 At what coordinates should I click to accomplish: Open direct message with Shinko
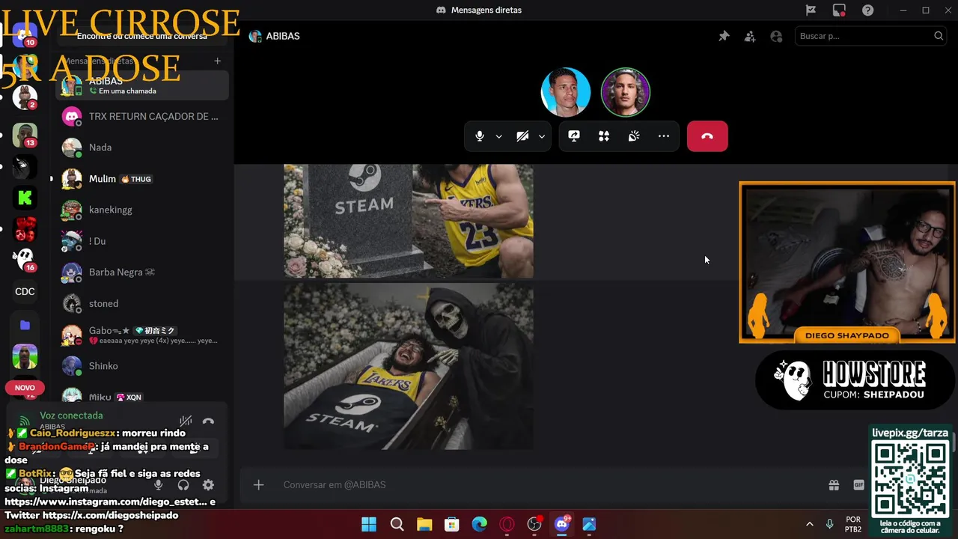point(142,366)
